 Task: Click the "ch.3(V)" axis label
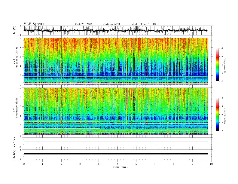14,142
